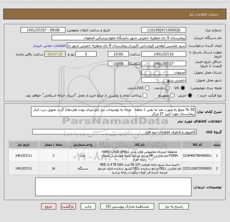The image size is (230, 222).
Task: Click the کد کالا column header
Action: pos(197,145)
